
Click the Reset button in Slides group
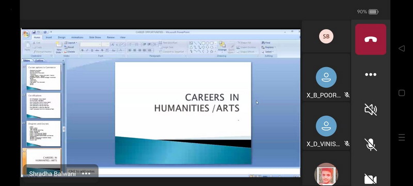click(x=69, y=47)
